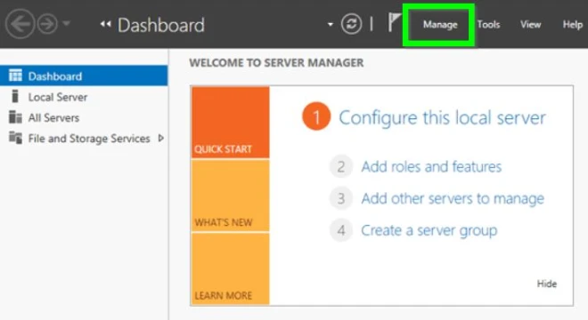Click the Dashboard title in header
588x320 pixels.
(x=161, y=25)
